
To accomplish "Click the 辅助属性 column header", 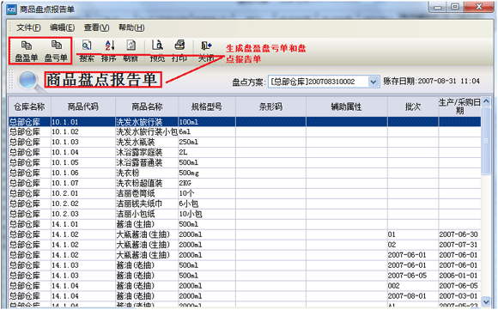I will pos(347,106).
